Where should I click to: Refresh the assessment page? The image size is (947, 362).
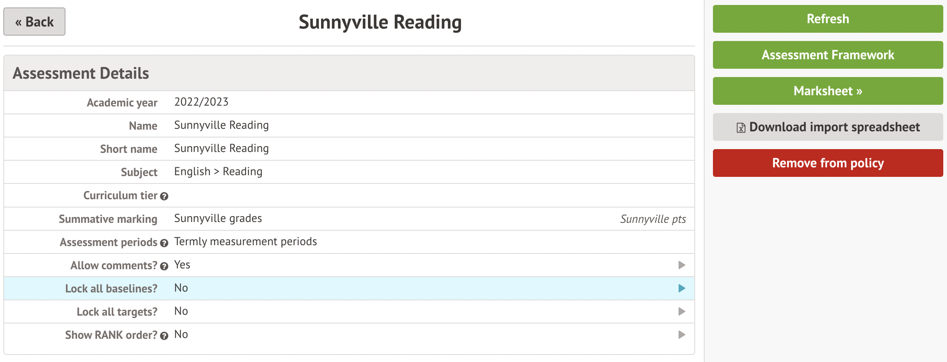click(x=828, y=19)
